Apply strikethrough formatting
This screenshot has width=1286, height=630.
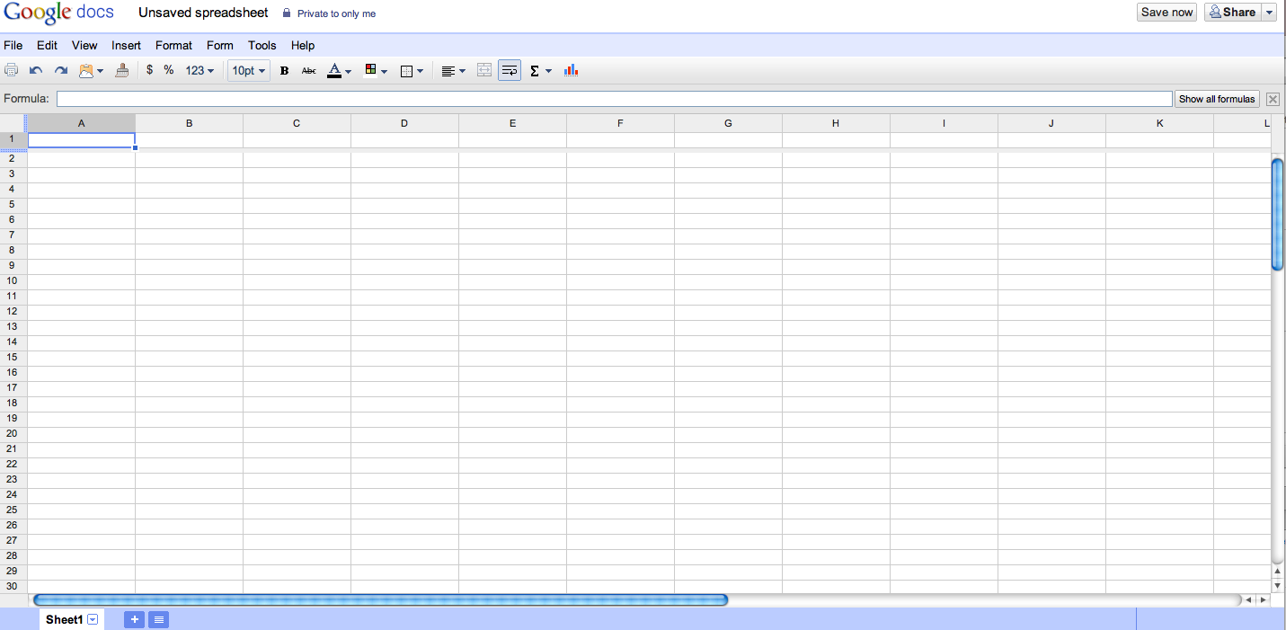(x=308, y=70)
